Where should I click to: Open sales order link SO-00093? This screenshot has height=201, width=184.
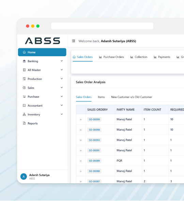click(x=94, y=140)
